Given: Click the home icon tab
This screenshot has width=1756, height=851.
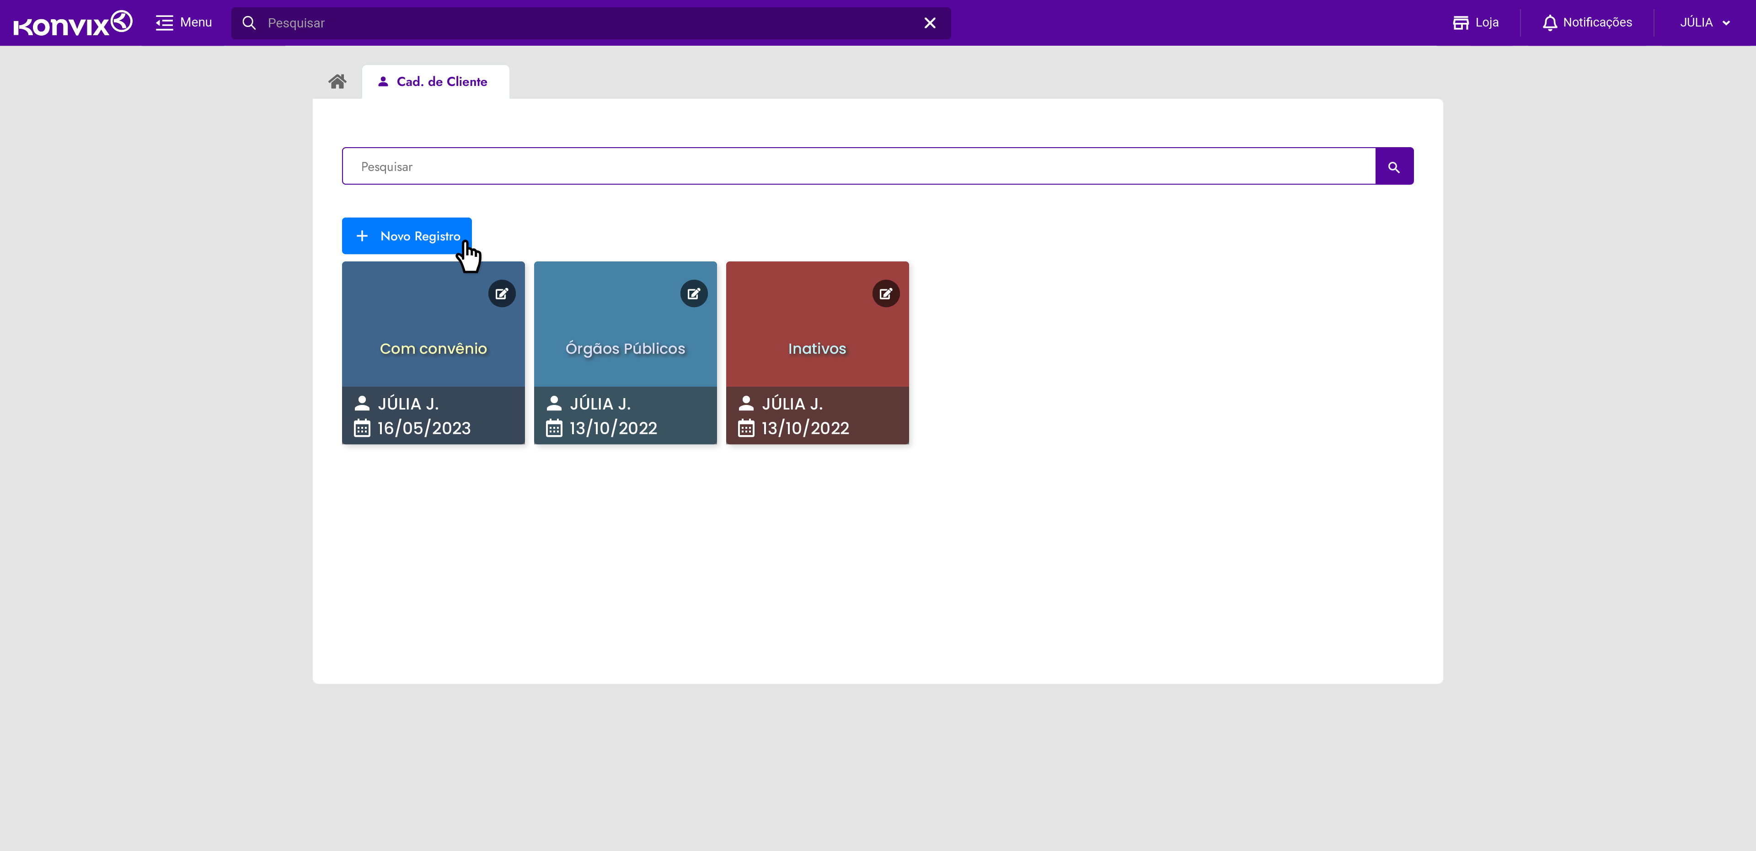Looking at the screenshot, I should [337, 82].
